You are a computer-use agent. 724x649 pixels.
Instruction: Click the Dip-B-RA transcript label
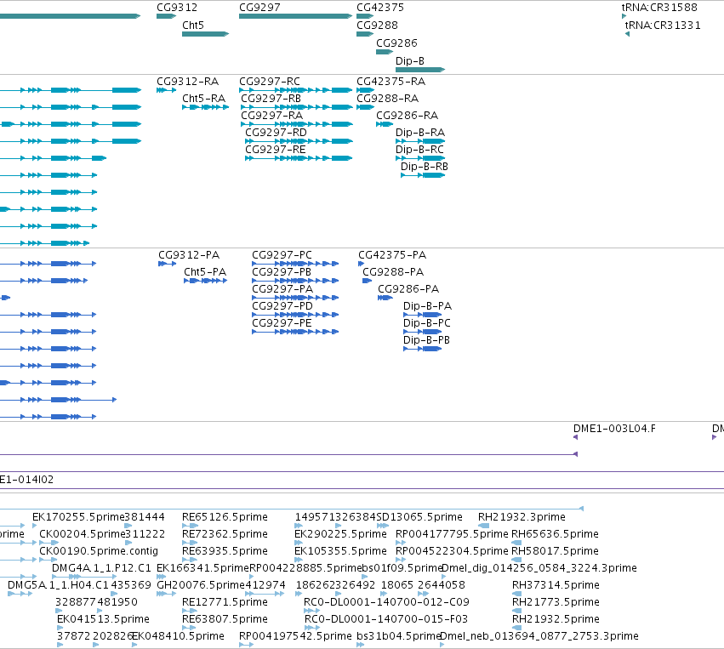[420, 133]
